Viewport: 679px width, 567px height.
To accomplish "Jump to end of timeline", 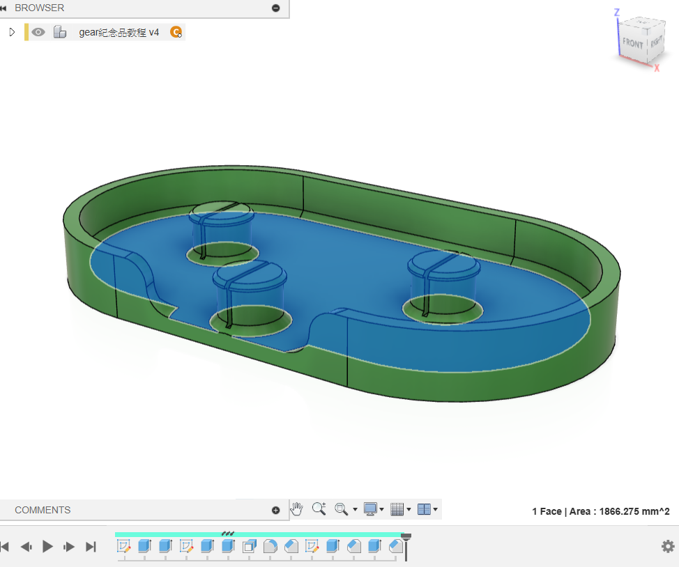I will point(90,547).
